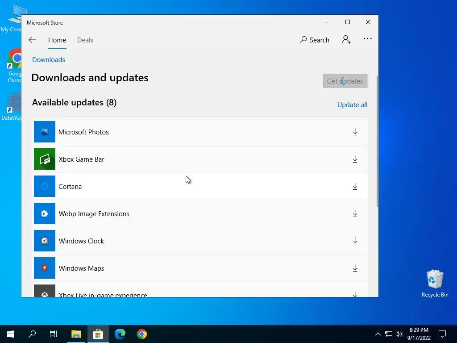Open the Windows Maps app tile icon
The image size is (457, 343).
[x=45, y=268]
